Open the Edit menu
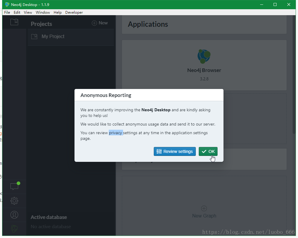The image size is (298, 238). pyautogui.click(x=17, y=12)
